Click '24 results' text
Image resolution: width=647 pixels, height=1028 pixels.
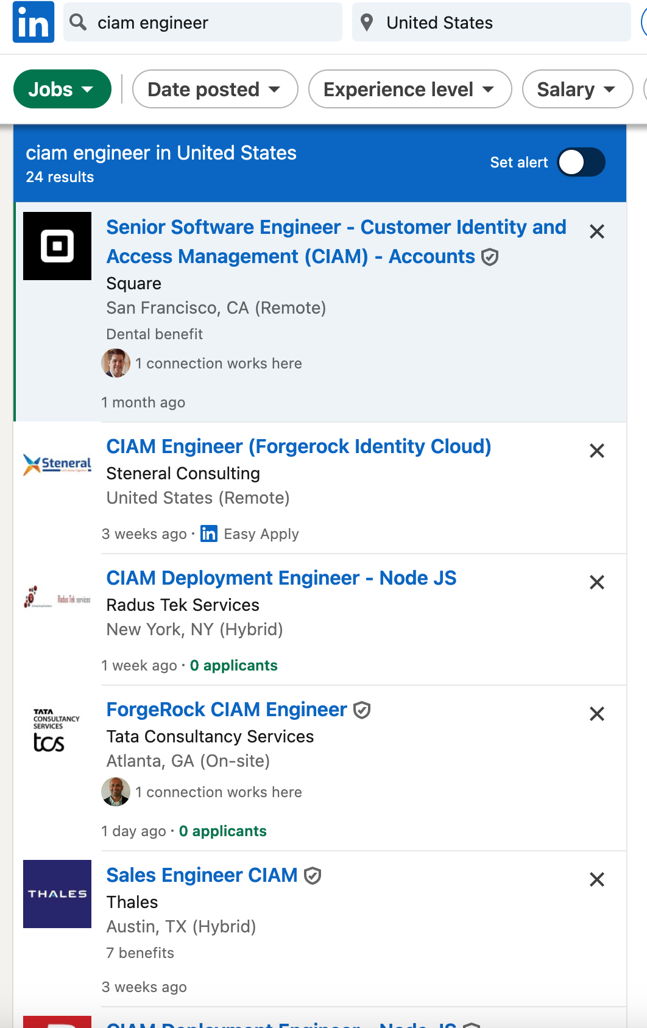tap(60, 177)
